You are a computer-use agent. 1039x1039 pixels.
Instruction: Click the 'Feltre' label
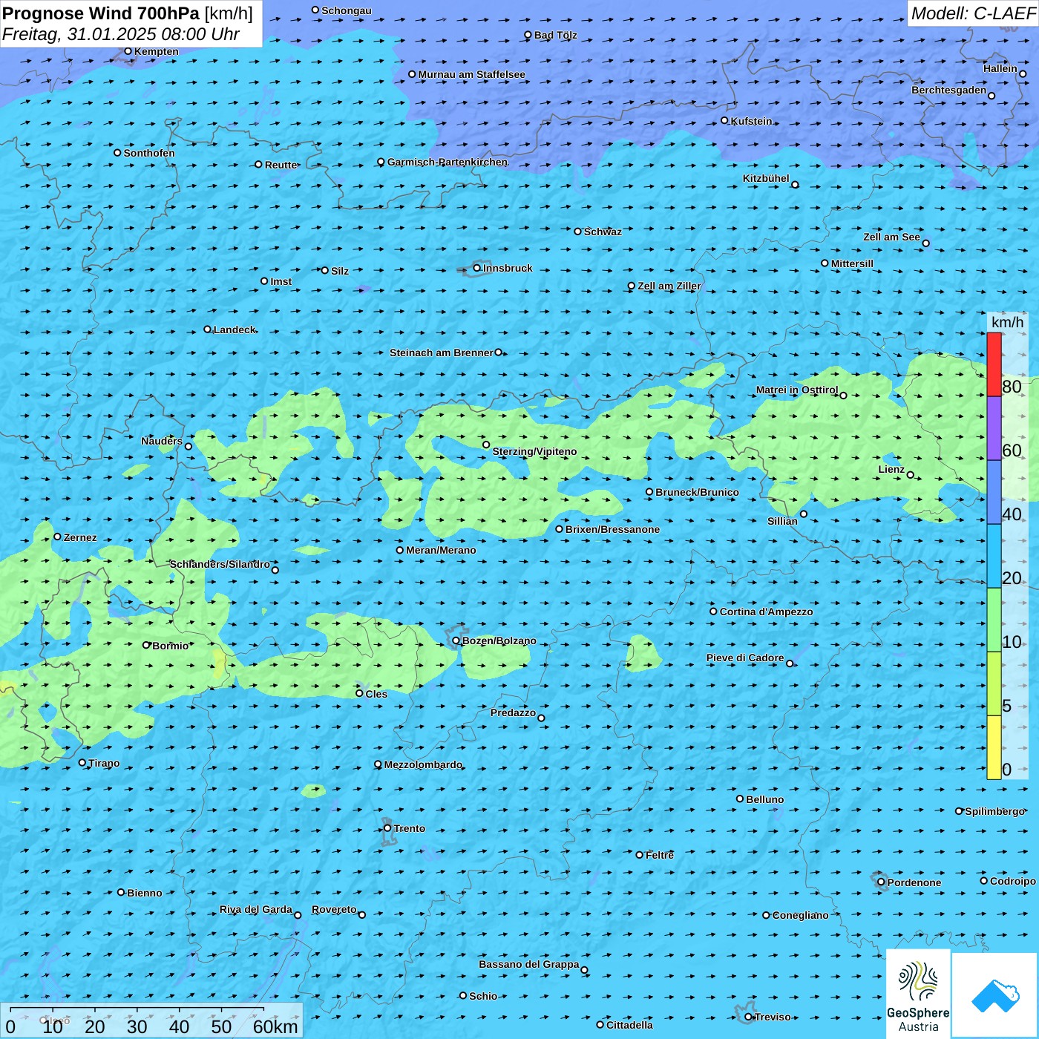(660, 855)
